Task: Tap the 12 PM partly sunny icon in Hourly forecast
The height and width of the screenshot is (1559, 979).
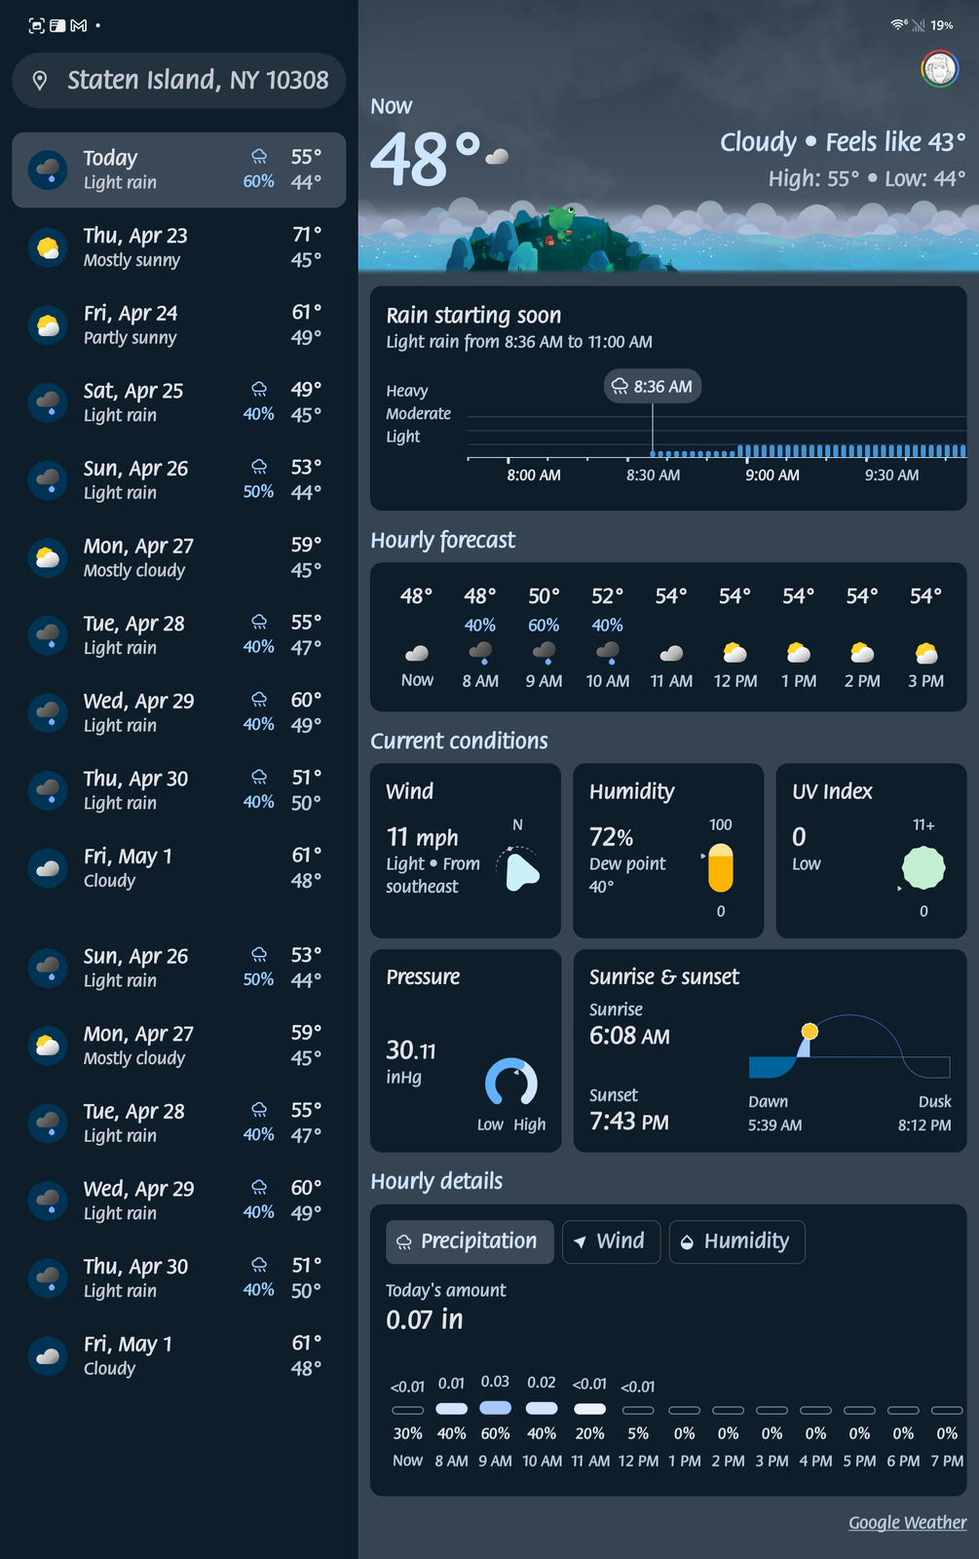Action: 734,652
